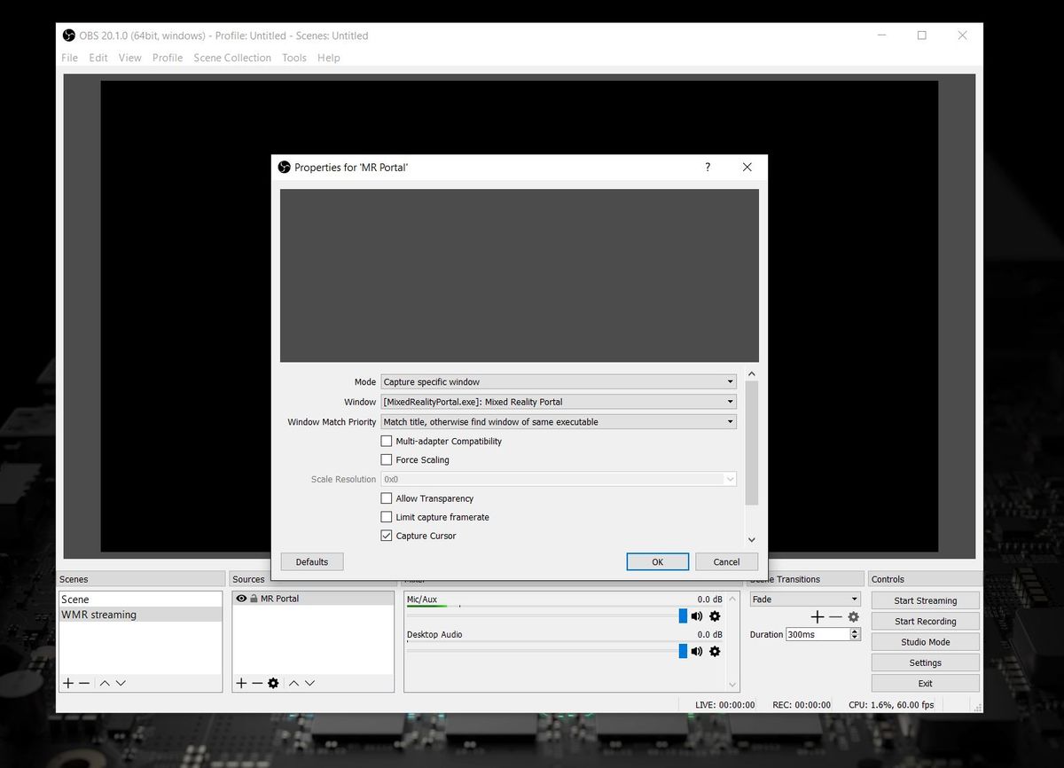The width and height of the screenshot is (1064, 768).
Task: Remove the MR Portal source using minus icon
Action: coord(255,683)
